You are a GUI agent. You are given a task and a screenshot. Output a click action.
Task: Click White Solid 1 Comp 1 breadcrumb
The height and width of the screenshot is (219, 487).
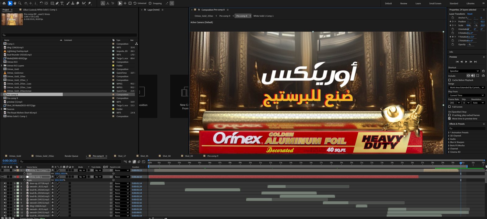[x=264, y=16]
